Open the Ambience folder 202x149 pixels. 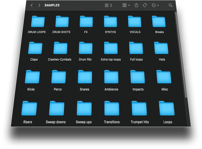pyautogui.click(x=111, y=77)
